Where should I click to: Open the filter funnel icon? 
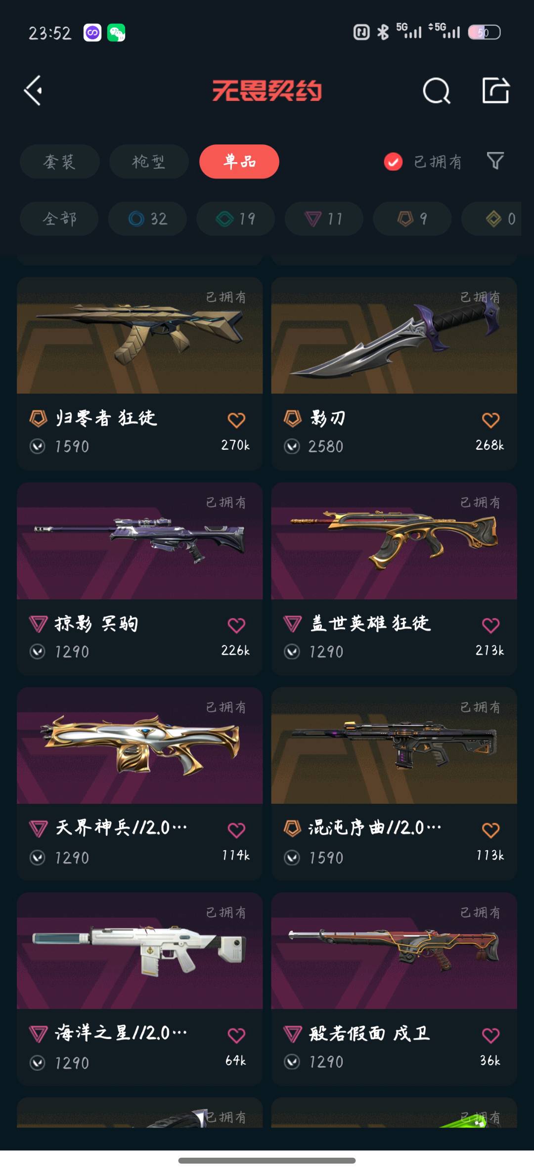[x=495, y=161]
